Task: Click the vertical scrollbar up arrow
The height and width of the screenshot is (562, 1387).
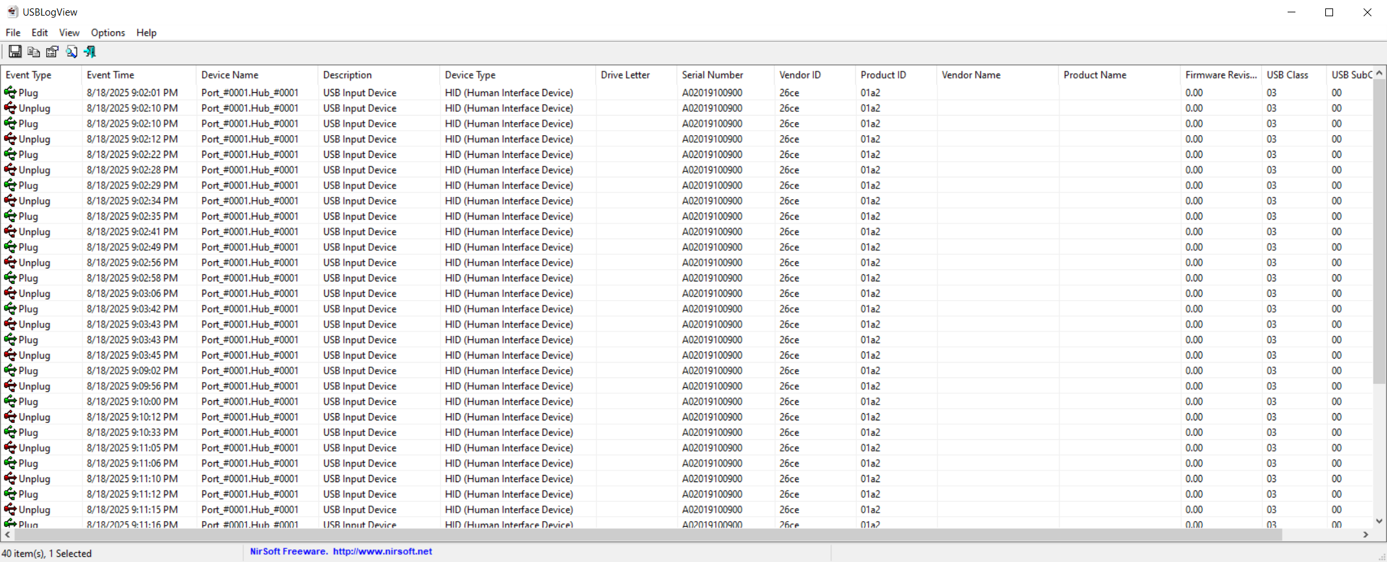Action: click(1379, 73)
